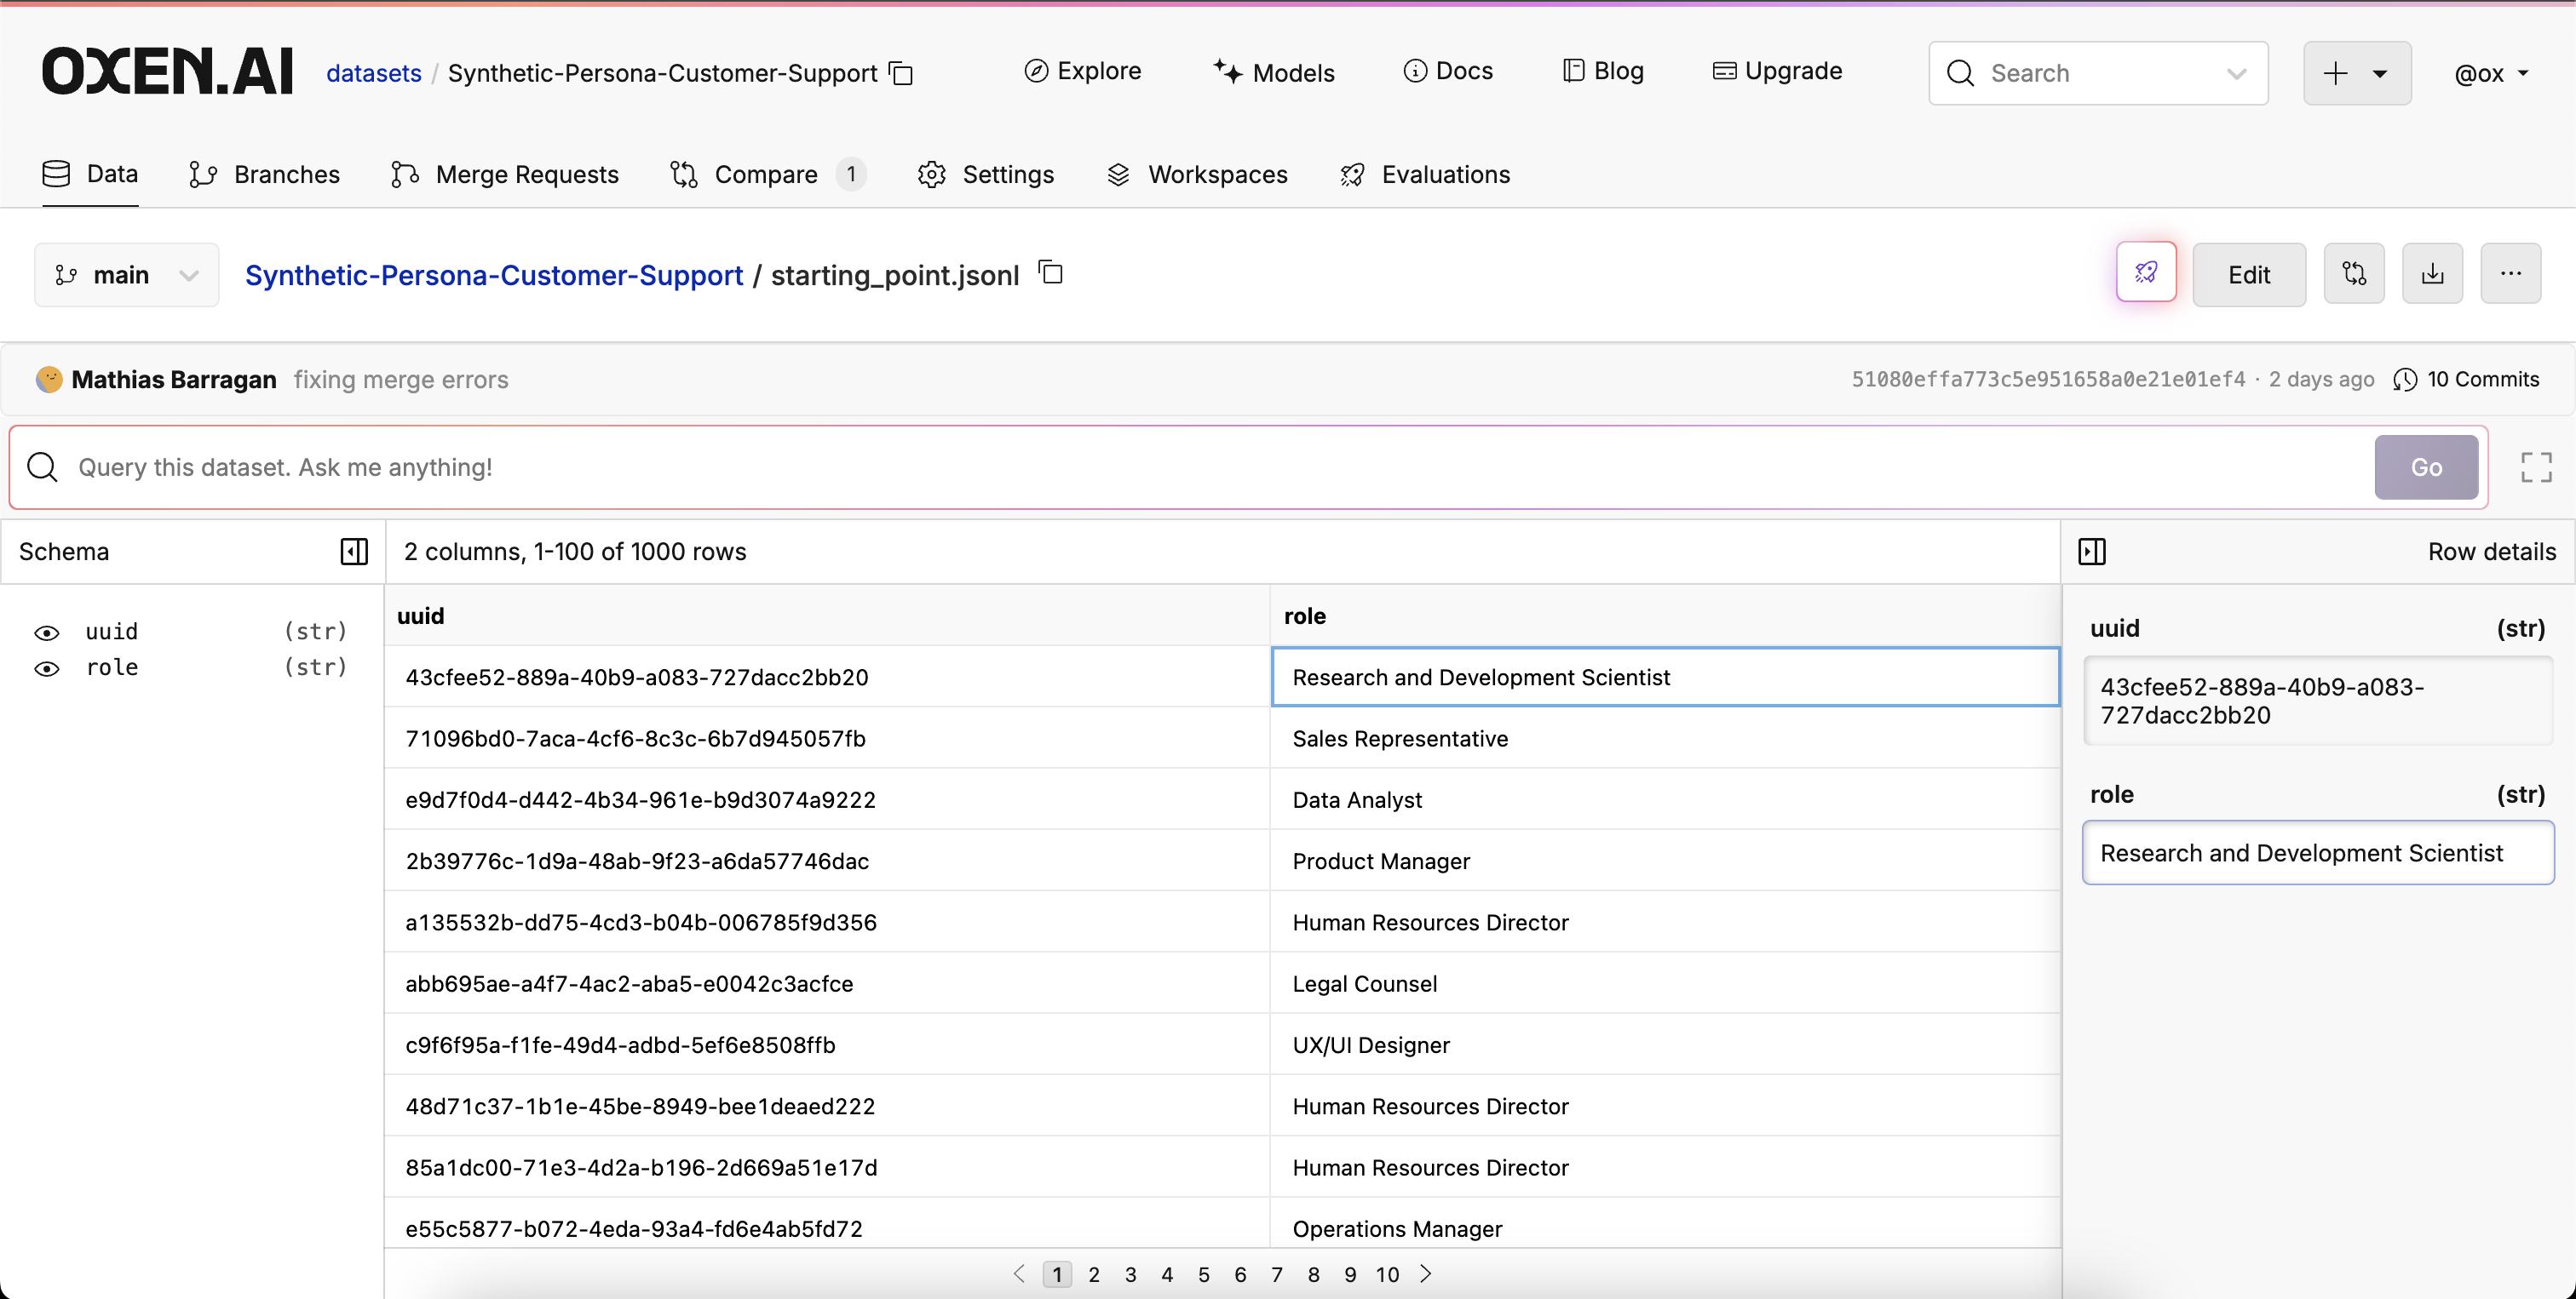Open the @ox account menu
This screenshot has height=1299, width=2576.
point(2491,73)
